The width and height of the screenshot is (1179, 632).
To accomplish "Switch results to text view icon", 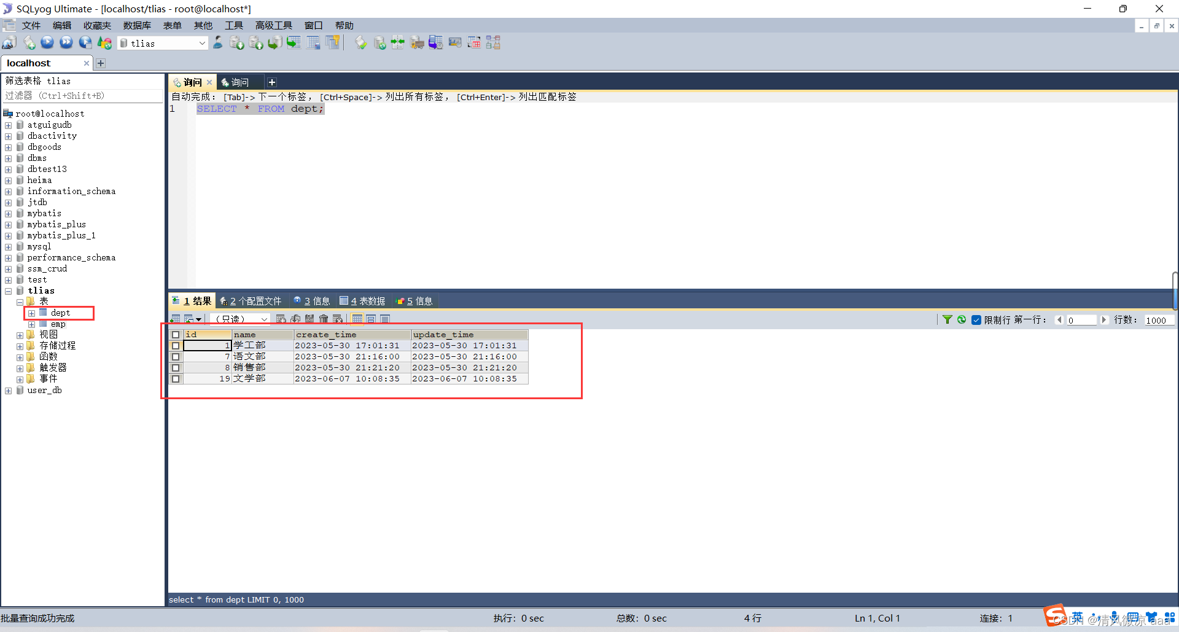I will pyautogui.click(x=385, y=319).
